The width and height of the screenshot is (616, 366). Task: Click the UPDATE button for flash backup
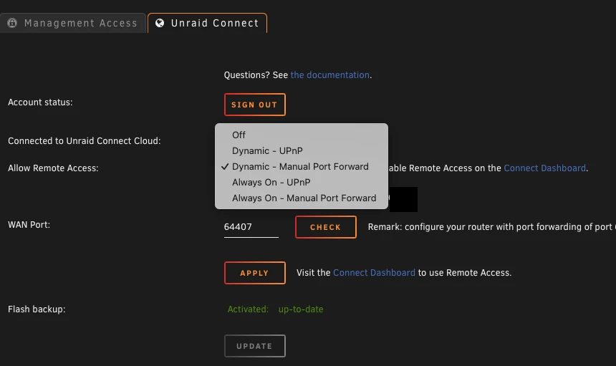tap(255, 346)
